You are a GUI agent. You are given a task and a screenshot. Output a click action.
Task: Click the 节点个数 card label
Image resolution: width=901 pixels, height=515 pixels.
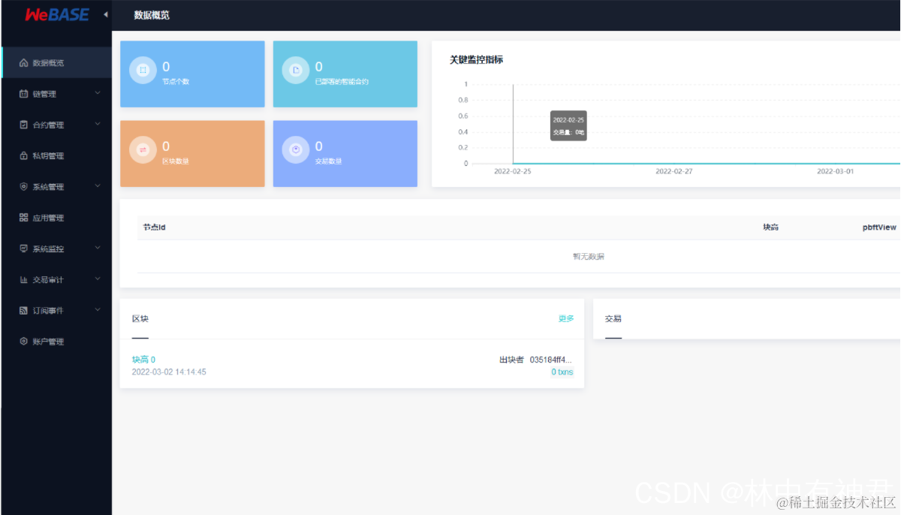point(176,81)
